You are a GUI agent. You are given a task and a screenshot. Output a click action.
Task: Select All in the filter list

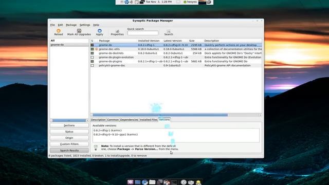[x=69, y=41]
